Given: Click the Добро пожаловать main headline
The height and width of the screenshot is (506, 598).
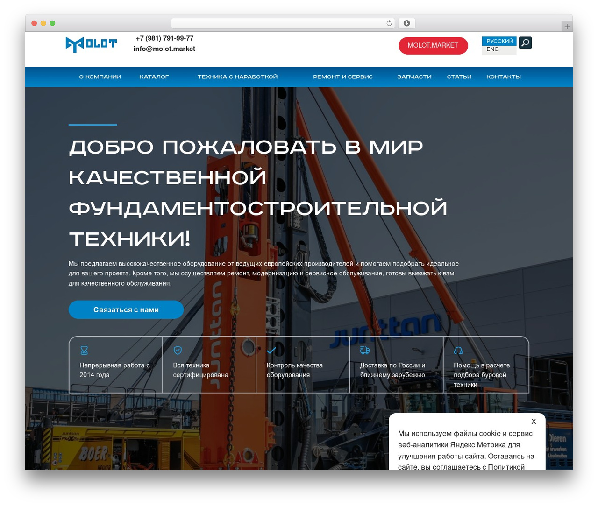Looking at the screenshot, I should coord(258,193).
